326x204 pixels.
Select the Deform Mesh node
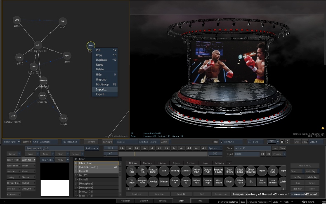click(196, 171)
